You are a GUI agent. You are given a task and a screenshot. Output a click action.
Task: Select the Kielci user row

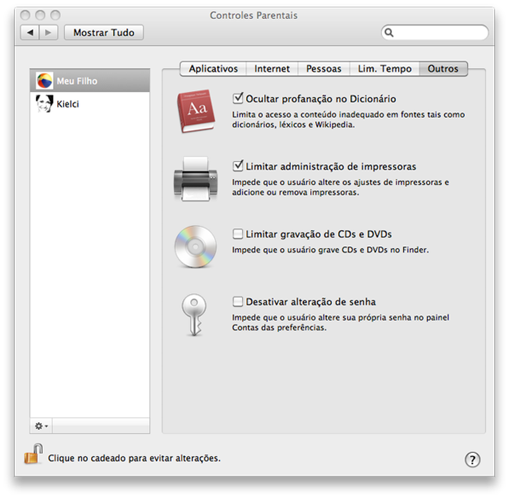click(x=90, y=104)
